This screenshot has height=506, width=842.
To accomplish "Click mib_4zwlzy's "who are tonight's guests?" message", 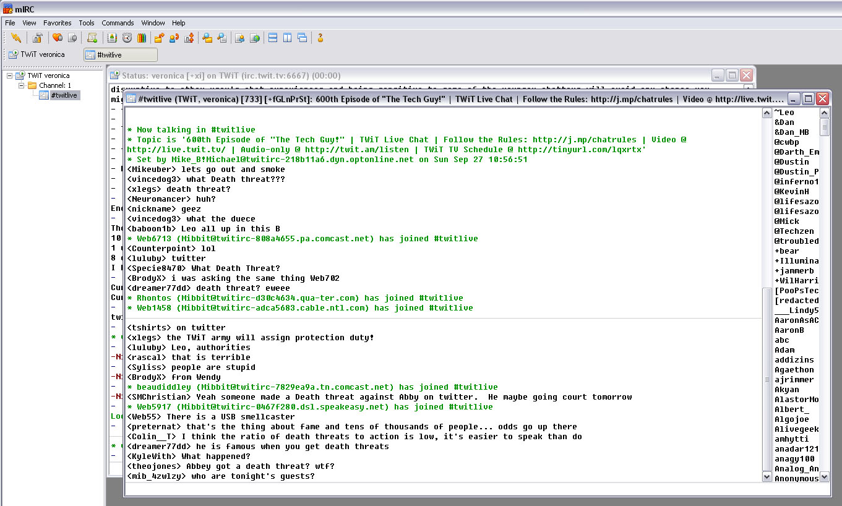I will click(x=221, y=476).
